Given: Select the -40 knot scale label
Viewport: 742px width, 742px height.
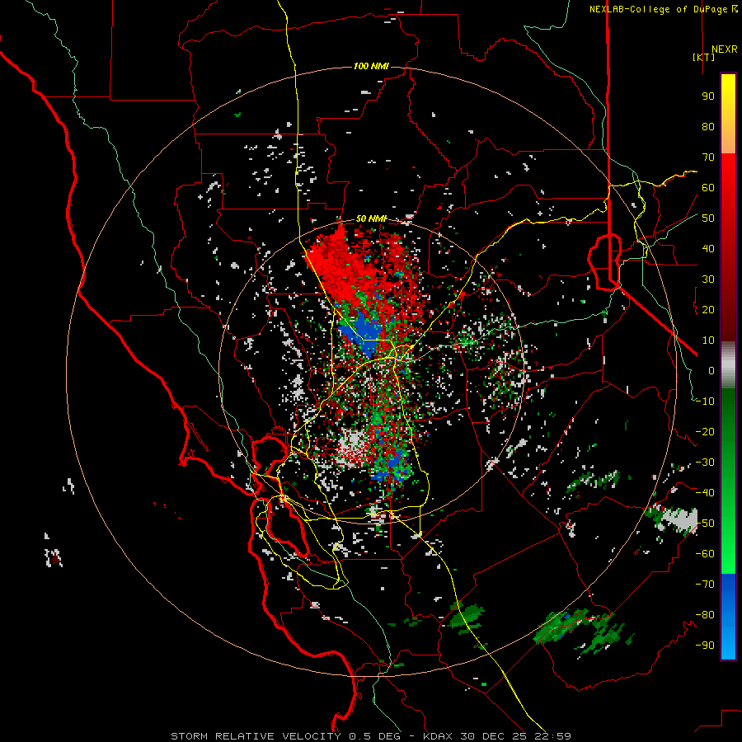Looking at the screenshot, I should [705, 493].
